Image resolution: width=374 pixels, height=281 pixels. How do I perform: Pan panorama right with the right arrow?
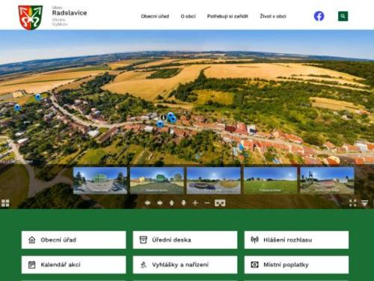coord(160,203)
